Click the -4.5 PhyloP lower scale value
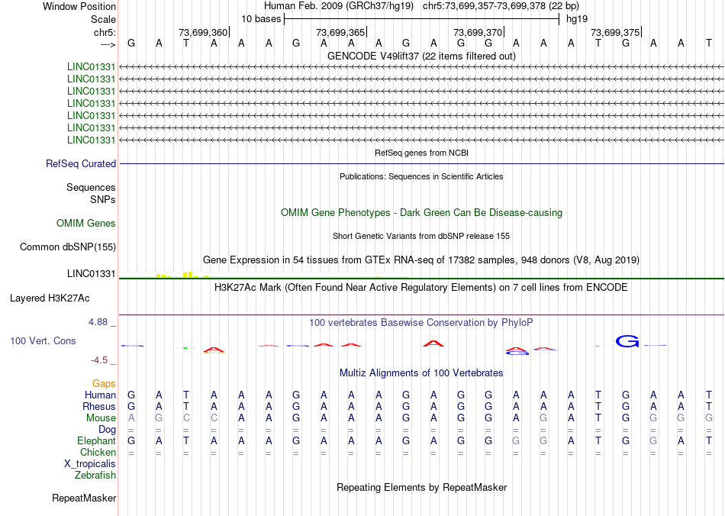 point(99,360)
